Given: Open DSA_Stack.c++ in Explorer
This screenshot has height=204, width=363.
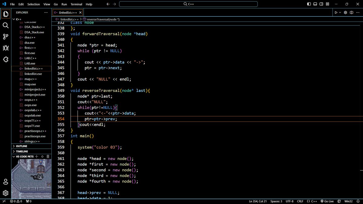Looking at the screenshot, I should [x=31, y=27].
